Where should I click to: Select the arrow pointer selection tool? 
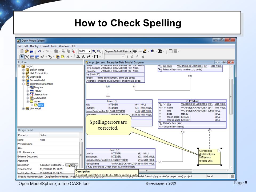[x=22, y=57]
